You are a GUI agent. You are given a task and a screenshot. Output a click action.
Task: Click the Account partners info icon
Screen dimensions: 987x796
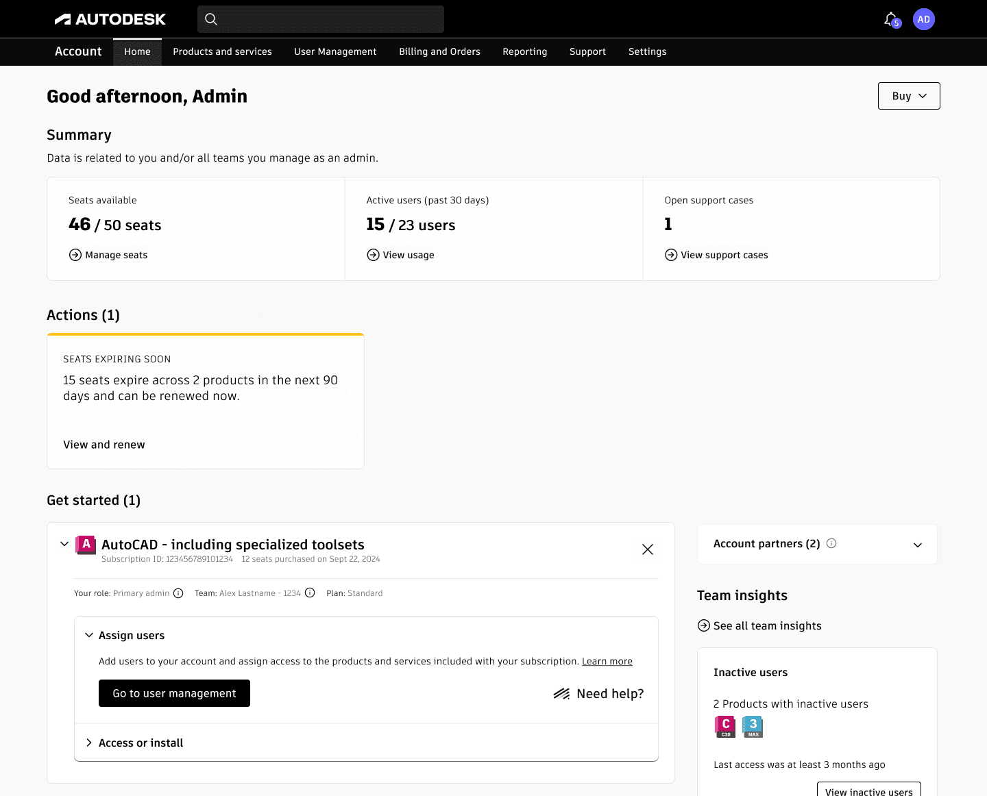point(831,543)
